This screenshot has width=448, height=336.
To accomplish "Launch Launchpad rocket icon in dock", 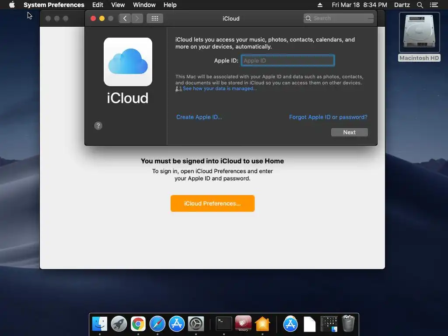I will pyautogui.click(x=119, y=324).
